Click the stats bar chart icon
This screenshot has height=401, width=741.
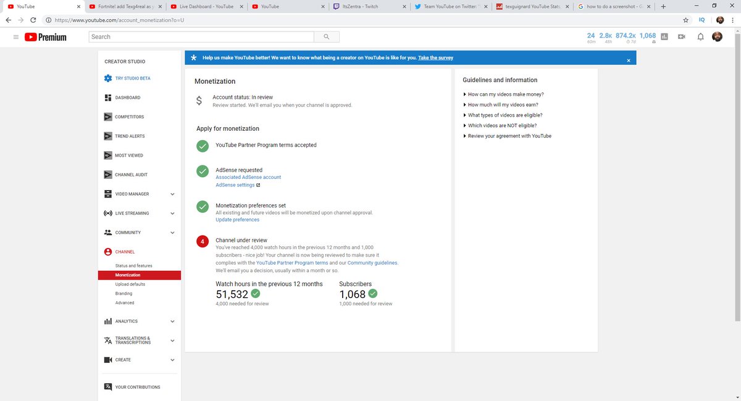click(x=664, y=37)
